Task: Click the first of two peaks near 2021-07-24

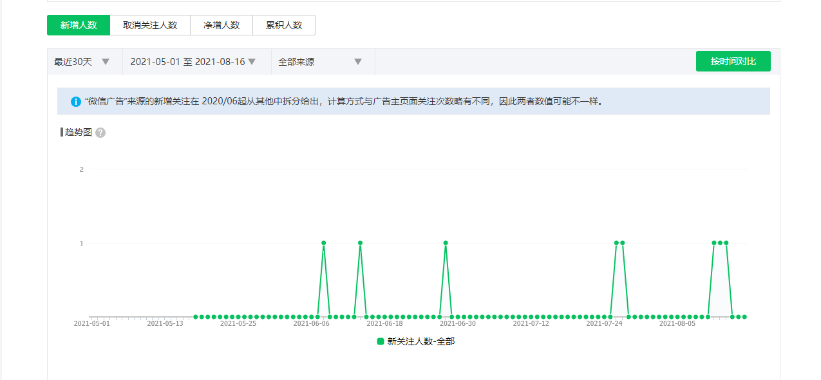Action: (616, 243)
